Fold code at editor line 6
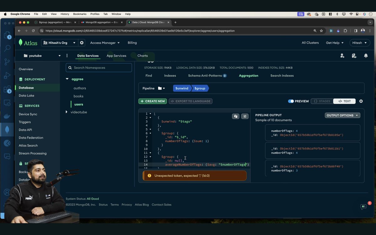 pos(150,133)
